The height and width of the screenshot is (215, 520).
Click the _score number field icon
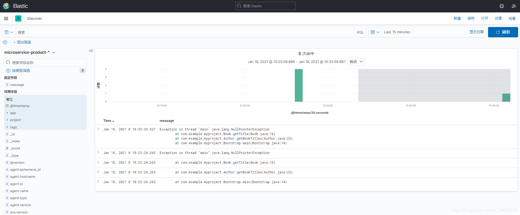point(7,148)
